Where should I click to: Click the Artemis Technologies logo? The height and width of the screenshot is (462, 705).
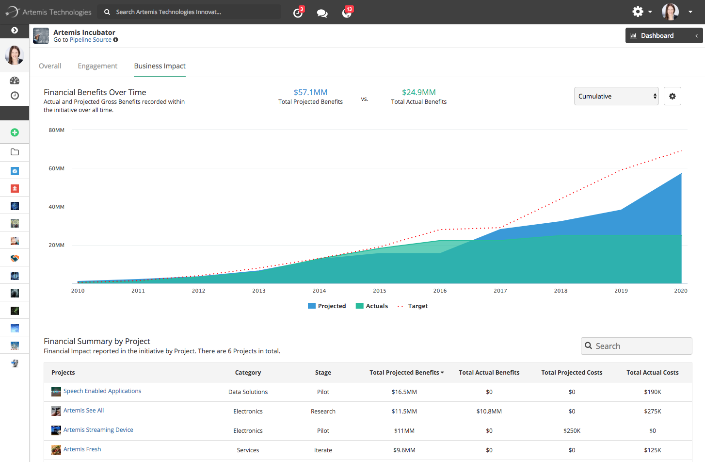tap(48, 12)
